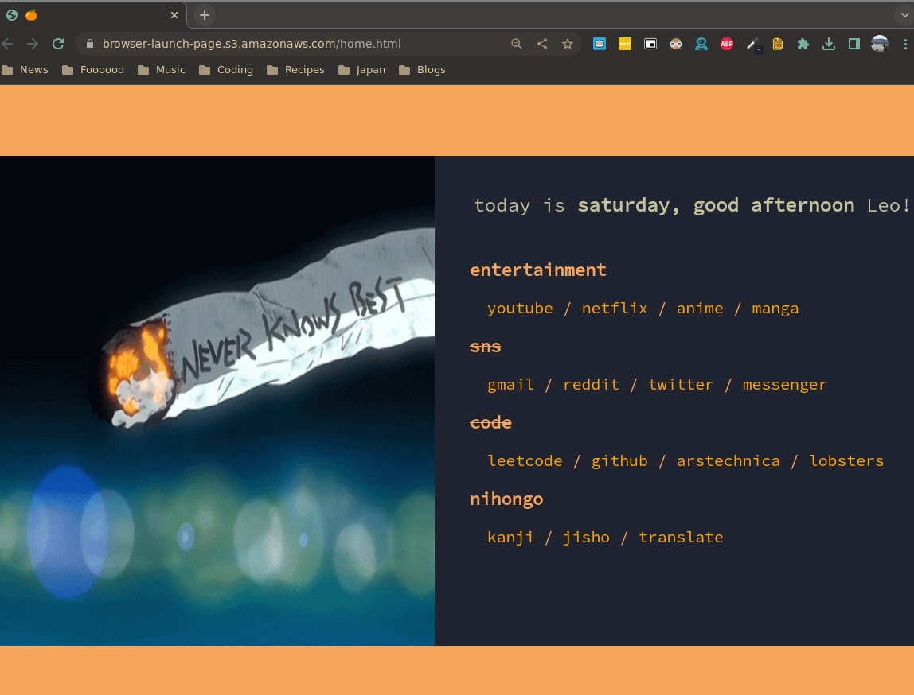Click the teal robot extension icon
Screen dimensions: 914x695
coord(701,44)
